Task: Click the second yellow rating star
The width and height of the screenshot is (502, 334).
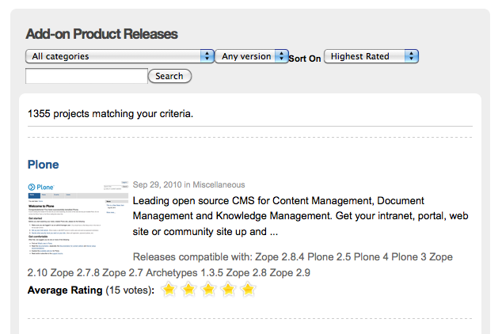Action: click(x=188, y=290)
